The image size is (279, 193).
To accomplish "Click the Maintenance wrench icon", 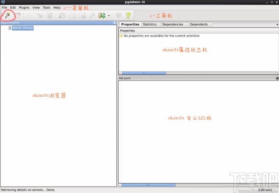I will pos(92,16).
